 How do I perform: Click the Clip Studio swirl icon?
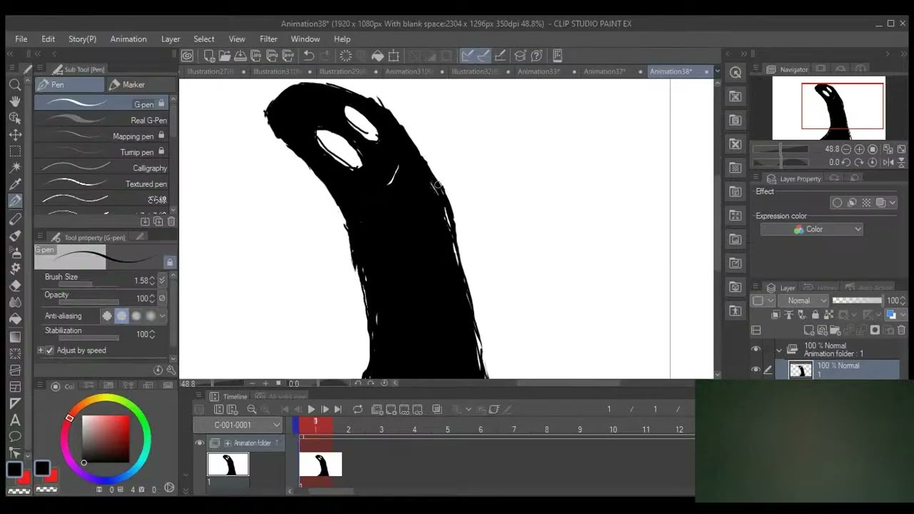tap(187, 56)
